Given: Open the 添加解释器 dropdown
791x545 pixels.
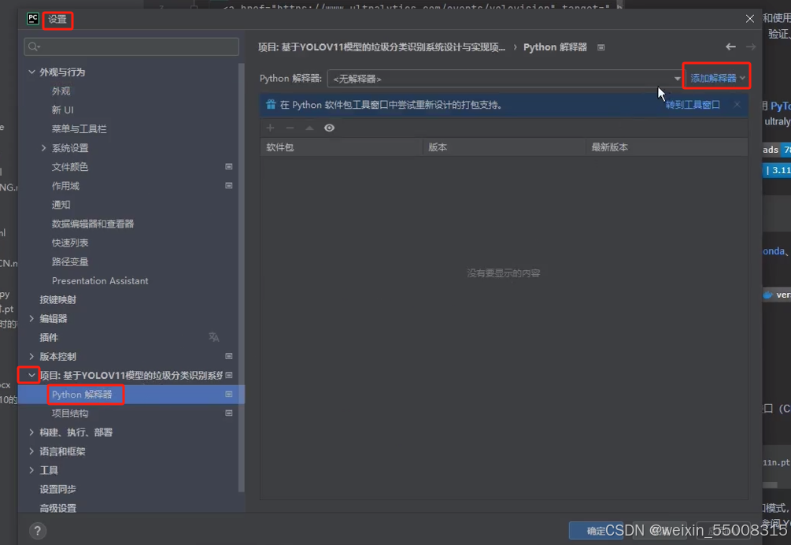Looking at the screenshot, I should click(x=717, y=78).
